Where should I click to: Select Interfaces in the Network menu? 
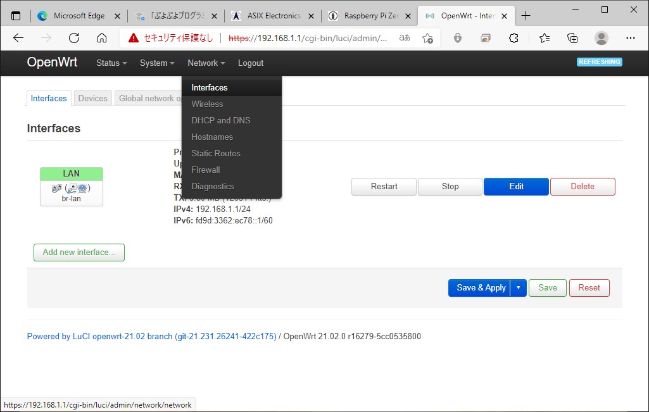pyautogui.click(x=232, y=88)
